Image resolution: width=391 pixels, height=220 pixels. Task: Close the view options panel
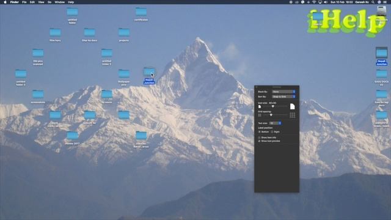[x=257, y=87]
